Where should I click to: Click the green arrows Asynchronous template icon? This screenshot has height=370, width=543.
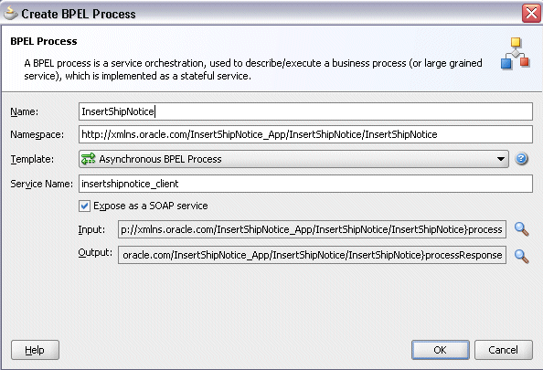click(x=88, y=159)
